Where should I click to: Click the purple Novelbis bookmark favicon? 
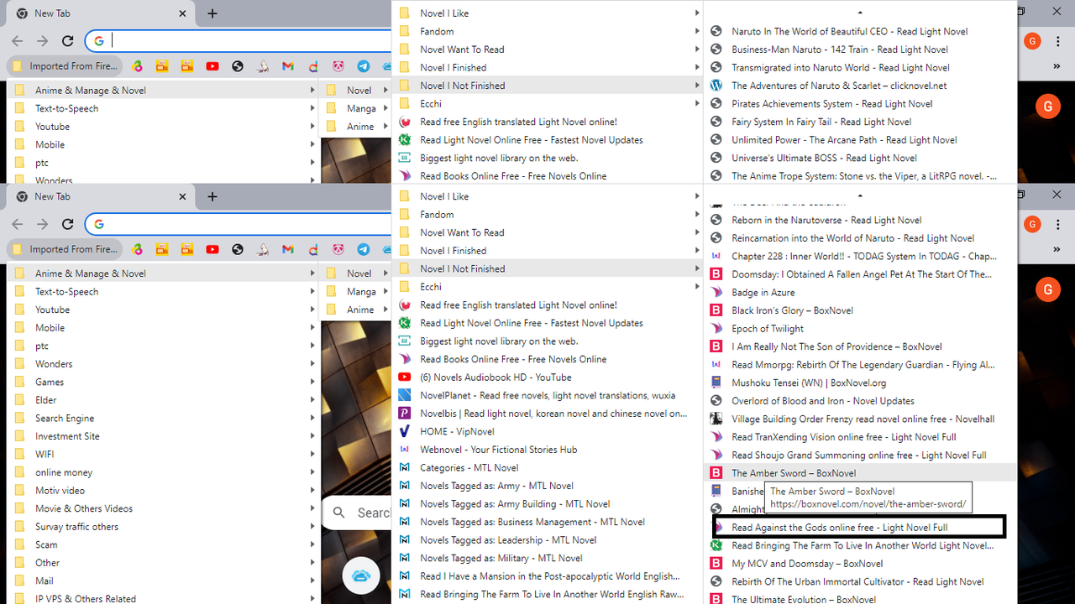[404, 414]
